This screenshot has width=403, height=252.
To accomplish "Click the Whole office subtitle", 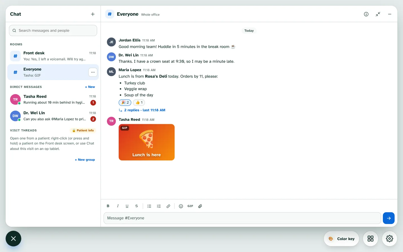I will point(150,15).
